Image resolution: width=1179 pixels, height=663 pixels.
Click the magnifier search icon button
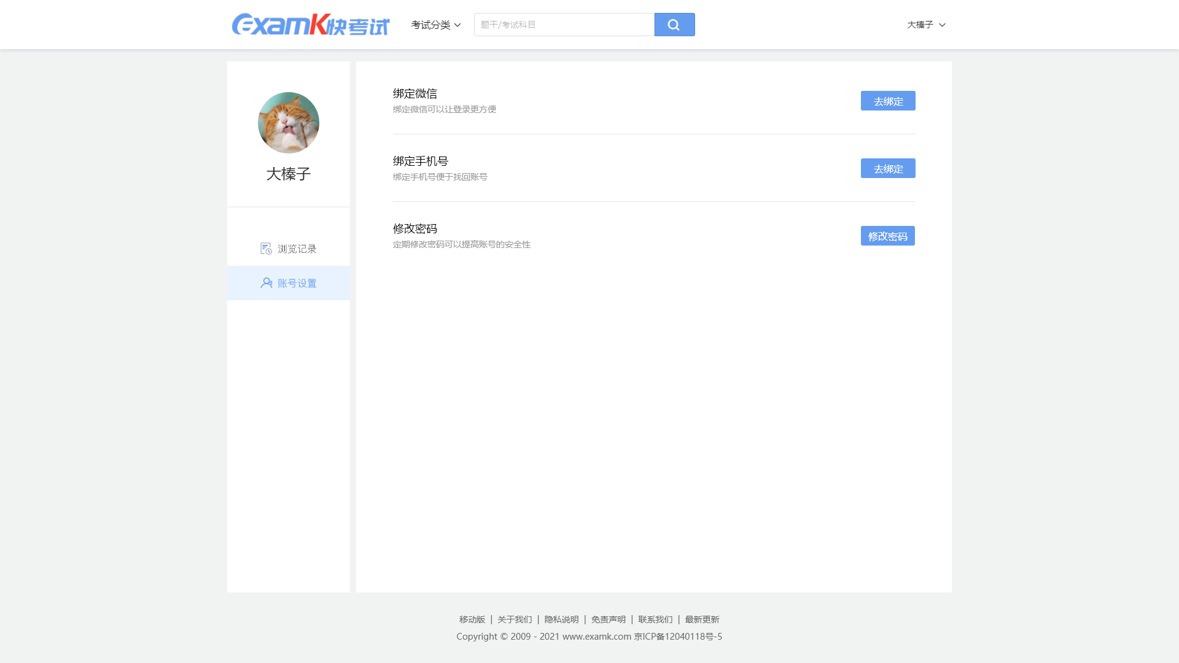click(674, 25)
